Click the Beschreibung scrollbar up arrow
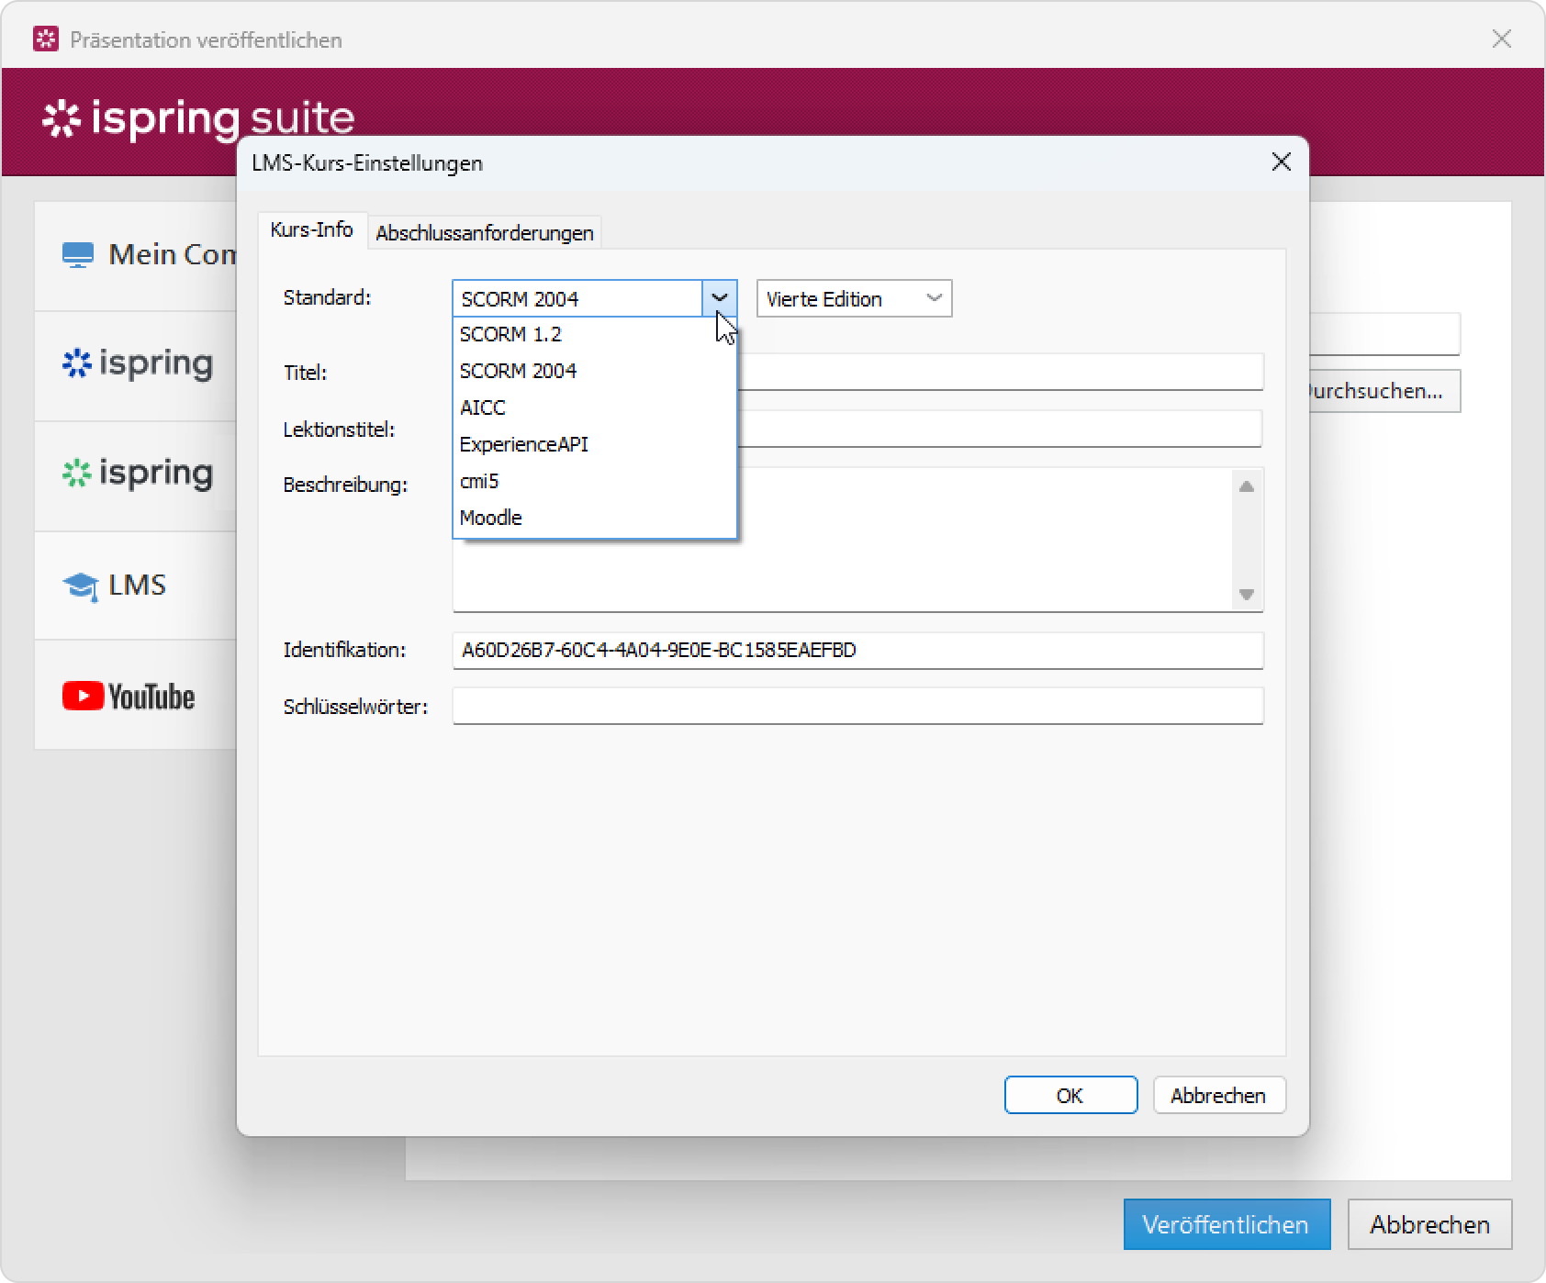Image resolution: width=1546 pixels, height=1283 pixels. click(1247, 486)
